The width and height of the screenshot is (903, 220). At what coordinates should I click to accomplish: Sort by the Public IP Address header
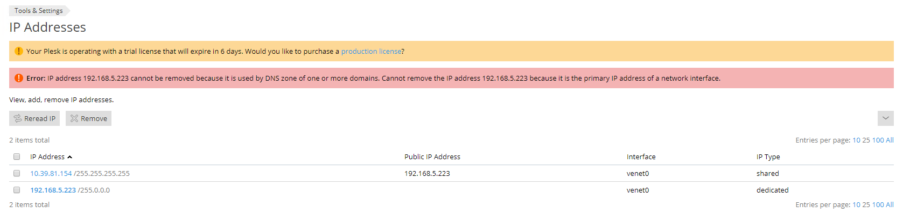tap(432, 157)
